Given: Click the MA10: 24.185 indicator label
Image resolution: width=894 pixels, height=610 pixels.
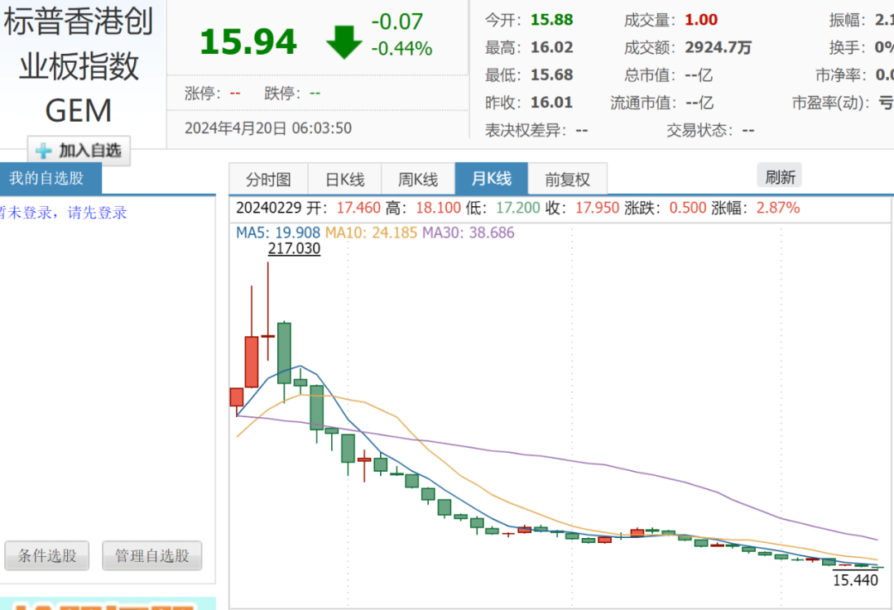Looking at the screenshot, I should [x=371, y=233].
